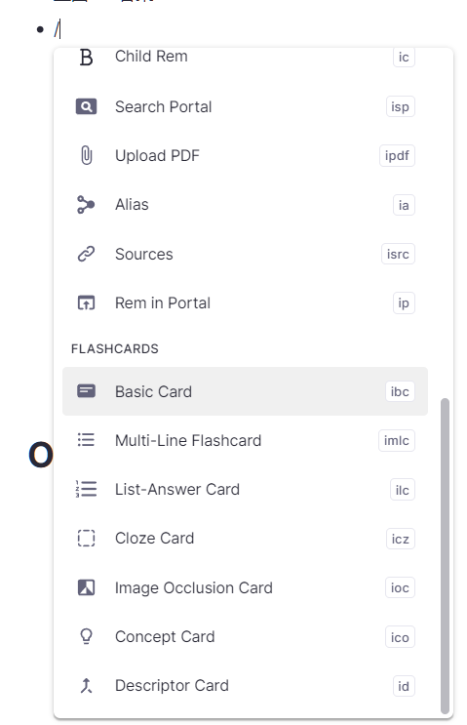Screen dimensions: 467x725
Task: Select Multi-Line Flashcard from the menu
Action: pyautogui.click(x=245, y=440)
